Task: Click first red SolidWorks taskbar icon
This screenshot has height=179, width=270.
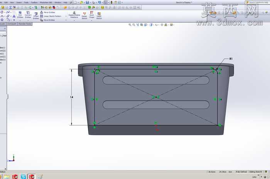Action: [15, 176]
